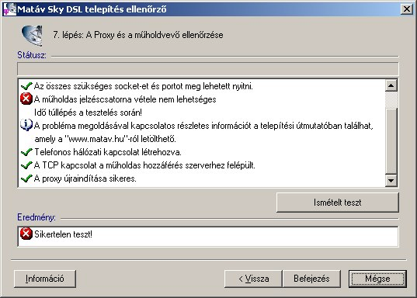The height and width of the screenshot is (298, 417).
Task: Select the line 'Idő túllépés a tesztelés során!'
Action: pyautogui.click(x=88, y=113)
